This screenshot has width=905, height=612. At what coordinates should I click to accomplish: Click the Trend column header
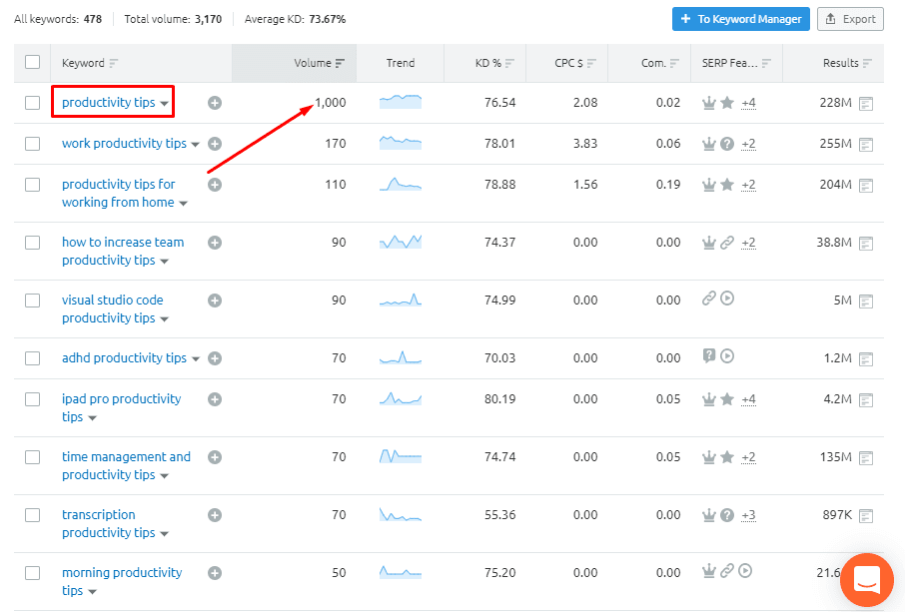[x=401, y=63]
